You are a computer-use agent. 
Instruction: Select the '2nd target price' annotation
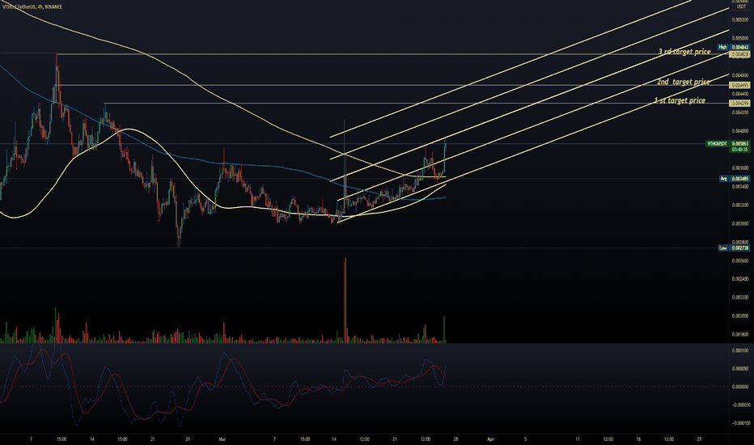tap(684, 82)
